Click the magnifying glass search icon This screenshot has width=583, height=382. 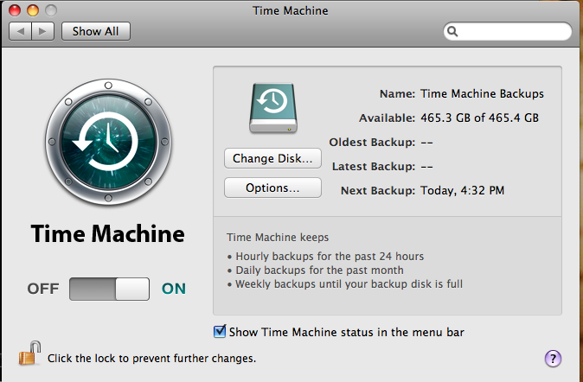(x=452, y=32)
